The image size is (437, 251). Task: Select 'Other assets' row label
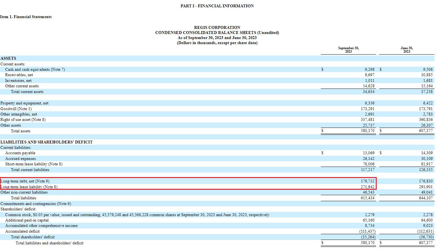(11, 125)
